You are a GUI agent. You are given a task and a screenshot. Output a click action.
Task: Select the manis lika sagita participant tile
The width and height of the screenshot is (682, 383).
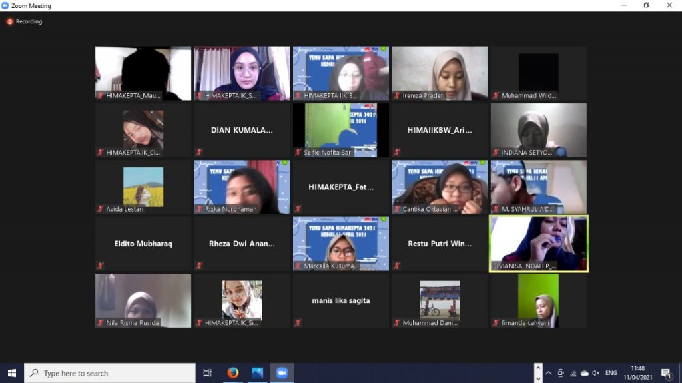point(341,300)
